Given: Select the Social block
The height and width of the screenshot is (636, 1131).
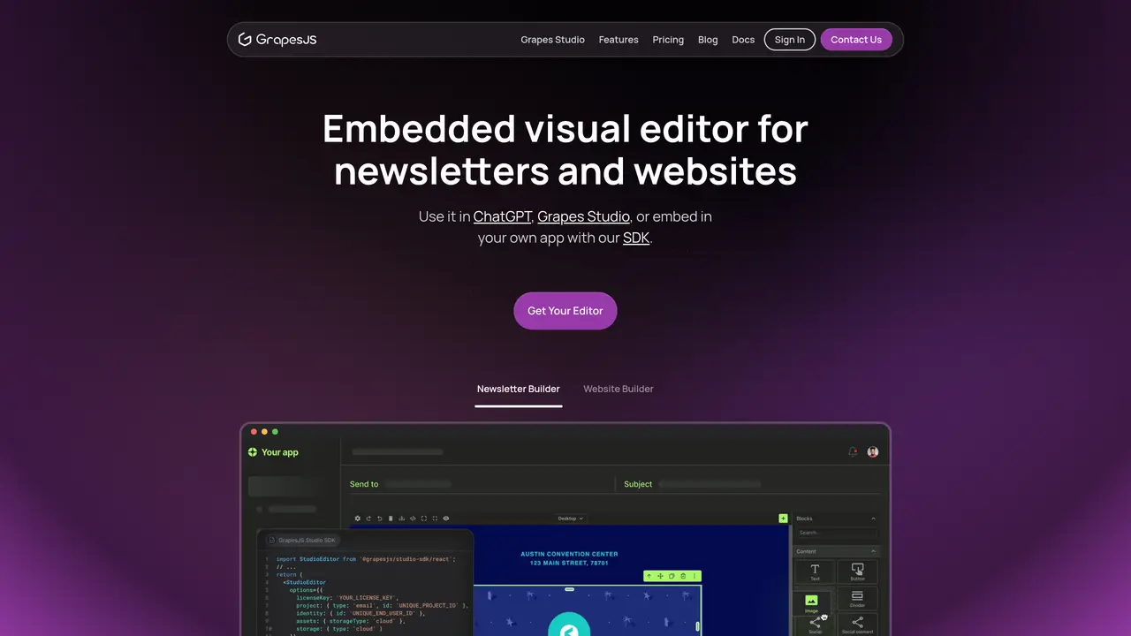Looking at the screenshot, I should (x=815, y=625).
